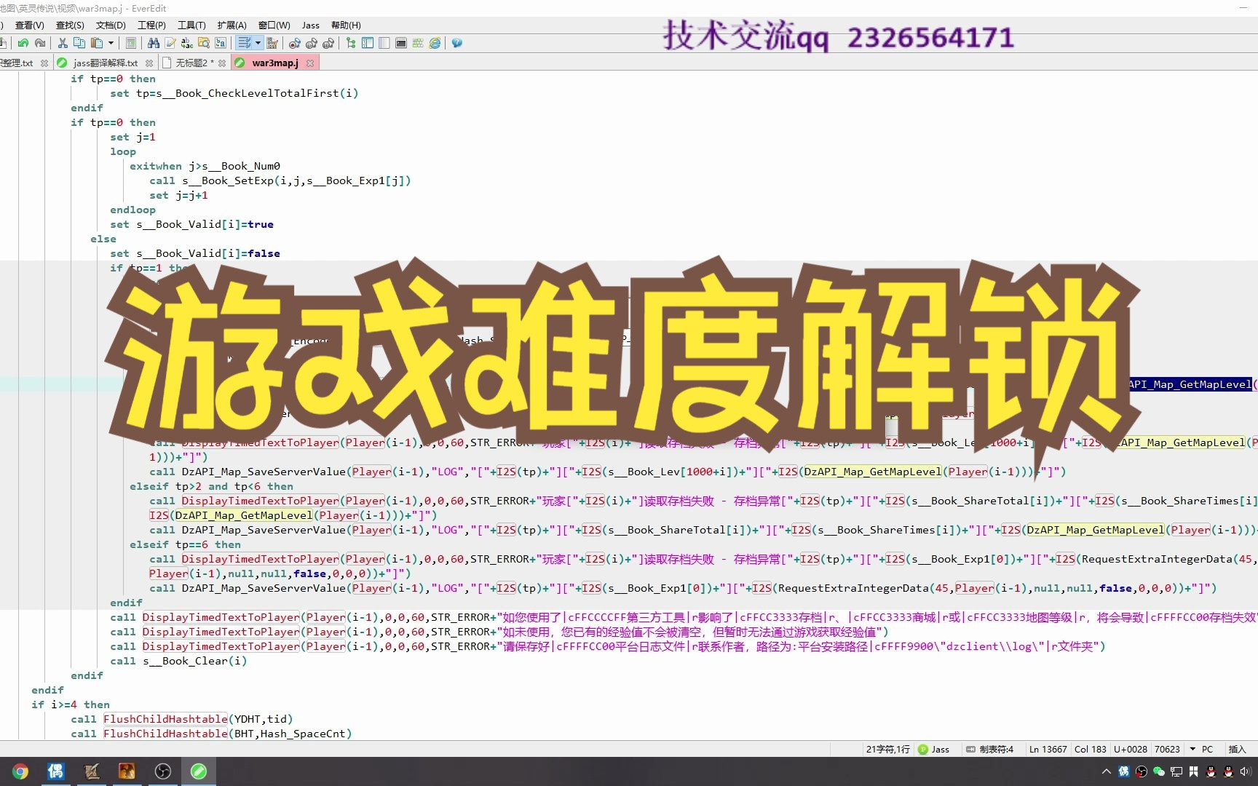Screen dimensions: 1258x786
Task: Open the 帮助(H) menu
Action: (346, 25)
